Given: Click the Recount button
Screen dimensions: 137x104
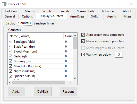Looking at the screenshot, I should pos(68,91).
